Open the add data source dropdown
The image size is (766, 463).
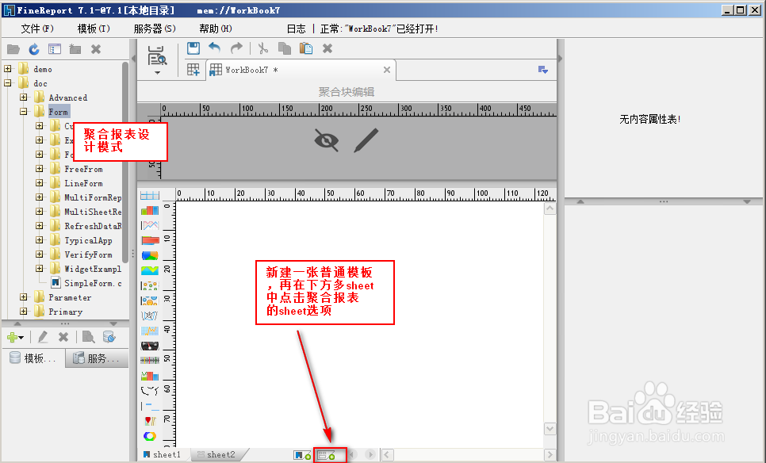(16, 337)
